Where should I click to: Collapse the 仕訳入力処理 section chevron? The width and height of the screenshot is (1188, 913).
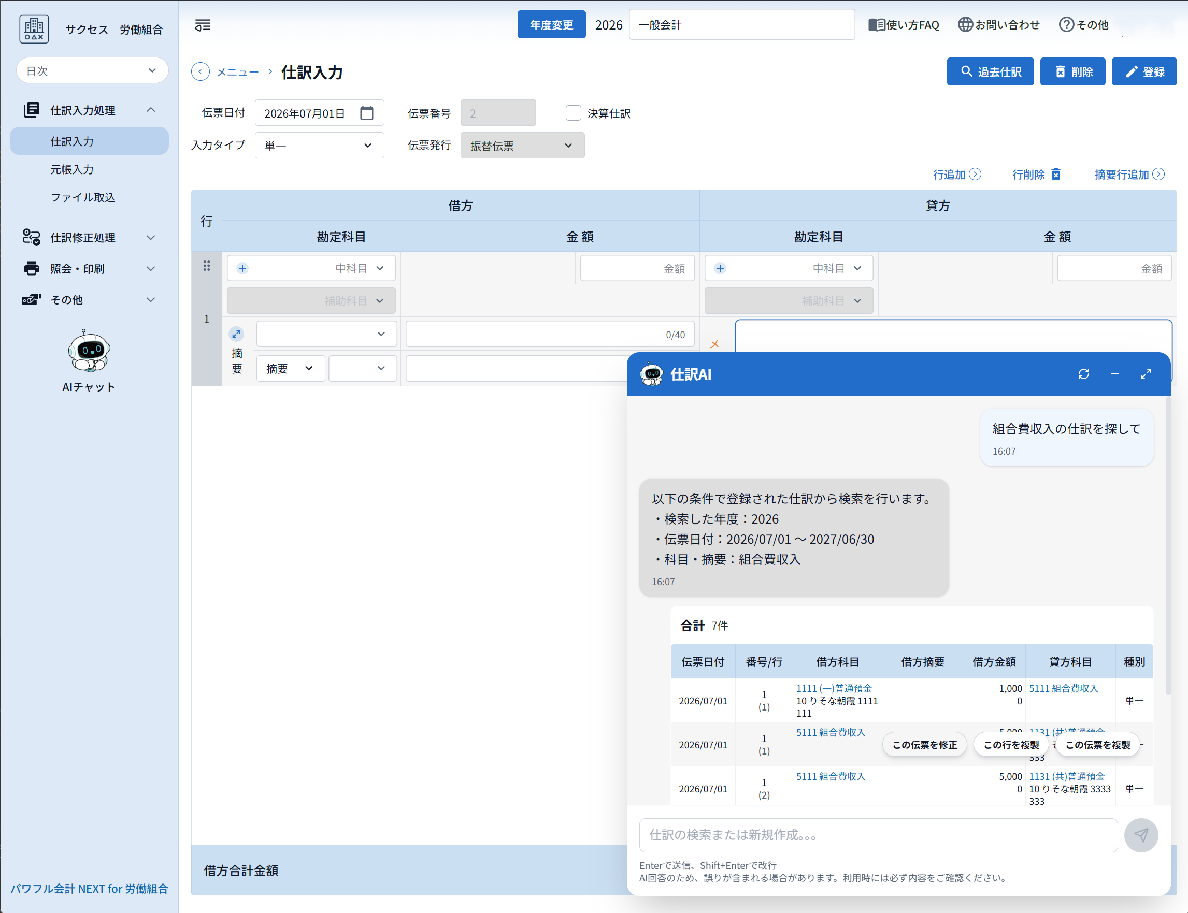[x=152, y=110]
